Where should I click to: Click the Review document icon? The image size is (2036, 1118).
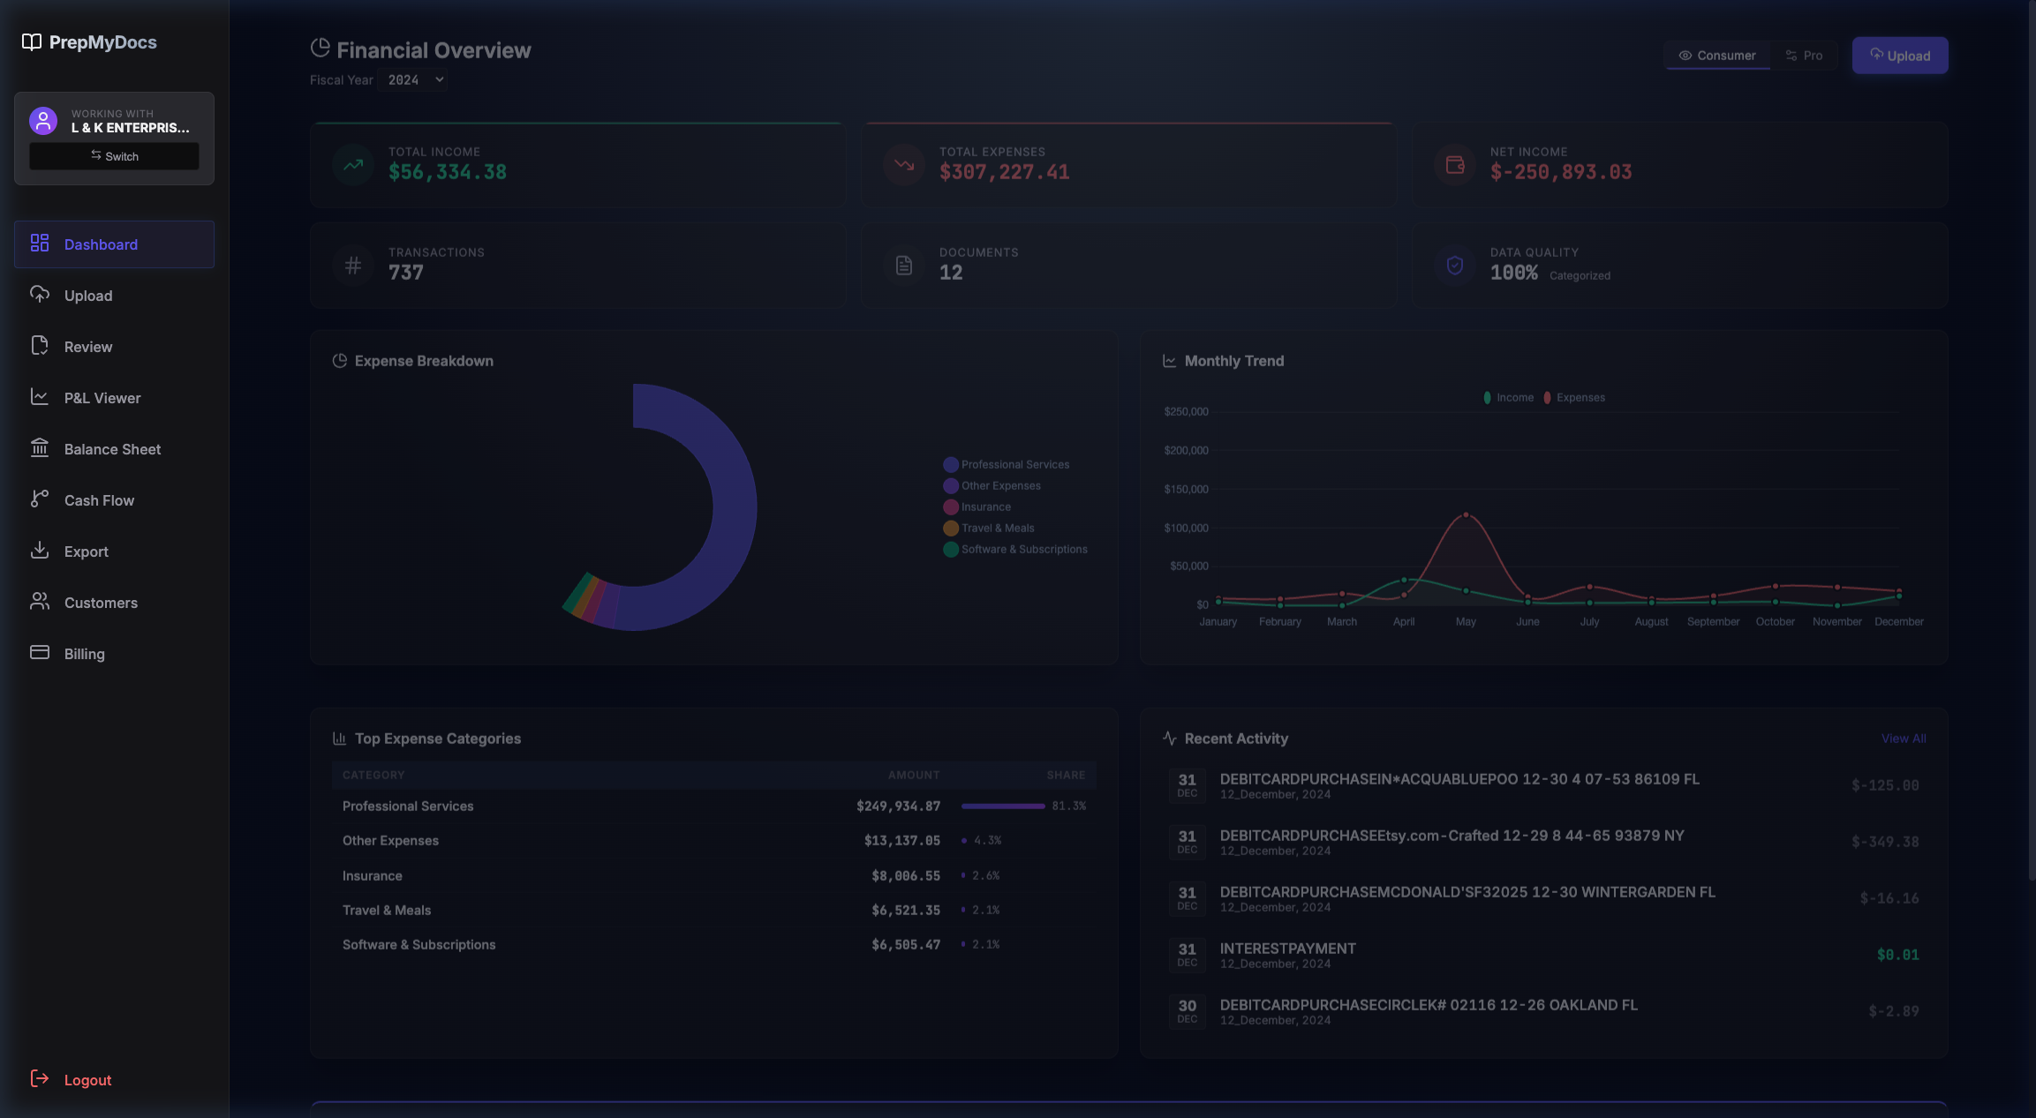(x=40, y=345)
